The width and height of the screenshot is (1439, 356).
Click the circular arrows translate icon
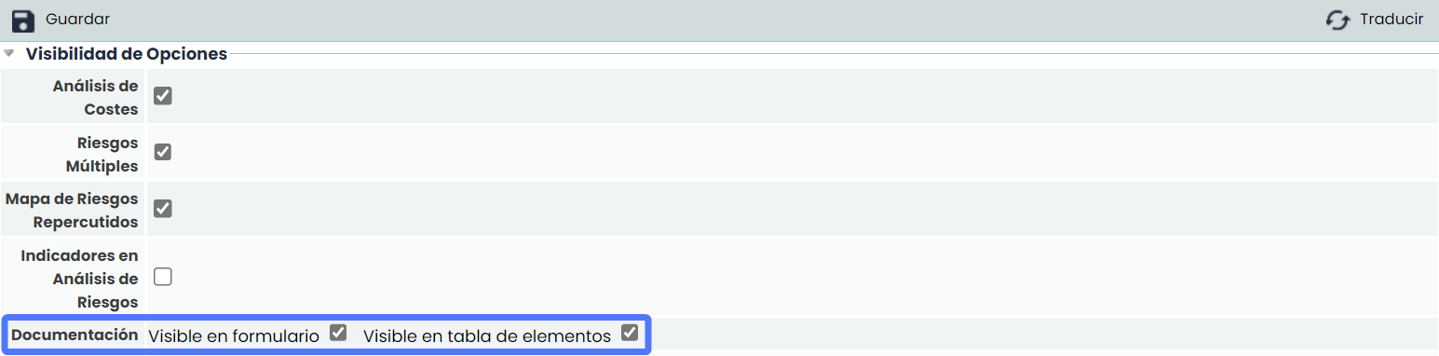click(x=1337, y=21)
